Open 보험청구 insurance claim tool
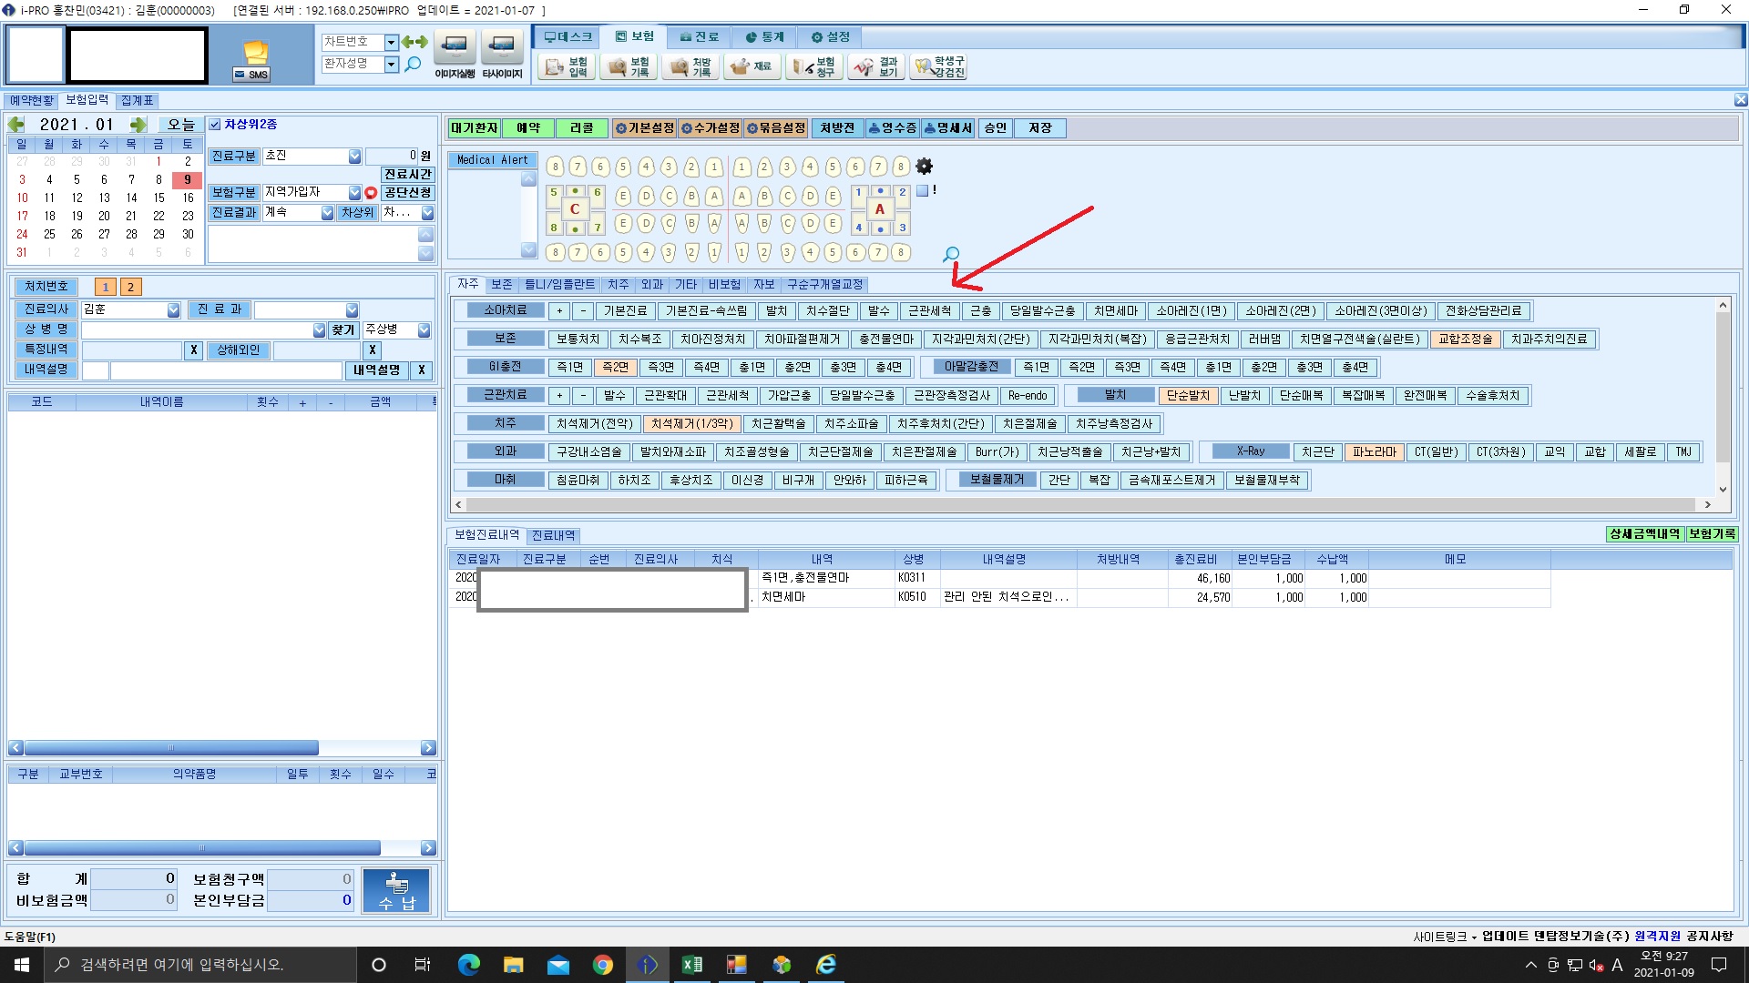This screenshot has width=1749, height=983. pos(814,66)
